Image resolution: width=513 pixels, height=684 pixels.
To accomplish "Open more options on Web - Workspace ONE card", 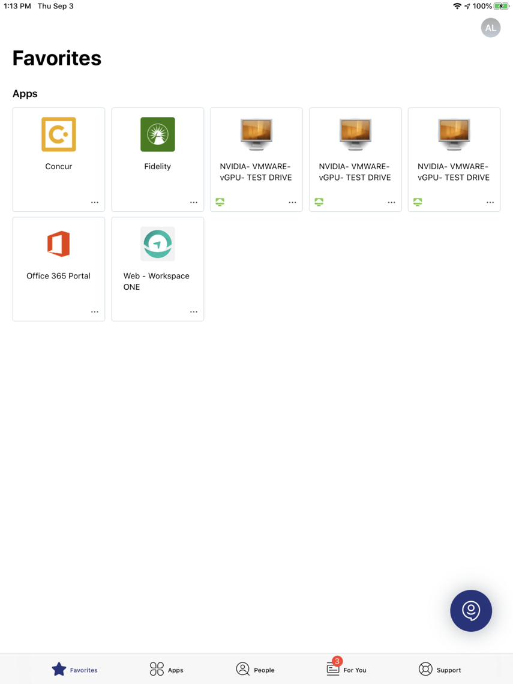I will [x=194, y=312].
